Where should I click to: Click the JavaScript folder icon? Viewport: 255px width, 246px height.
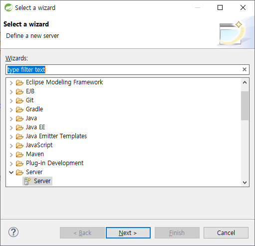(19, 145)
